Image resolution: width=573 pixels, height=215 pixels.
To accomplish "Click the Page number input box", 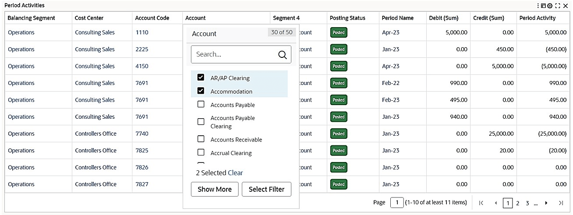I will (397, 202).
